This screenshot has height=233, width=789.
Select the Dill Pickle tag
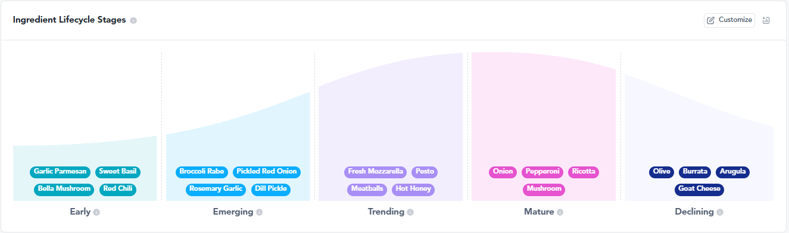point(271,190)
